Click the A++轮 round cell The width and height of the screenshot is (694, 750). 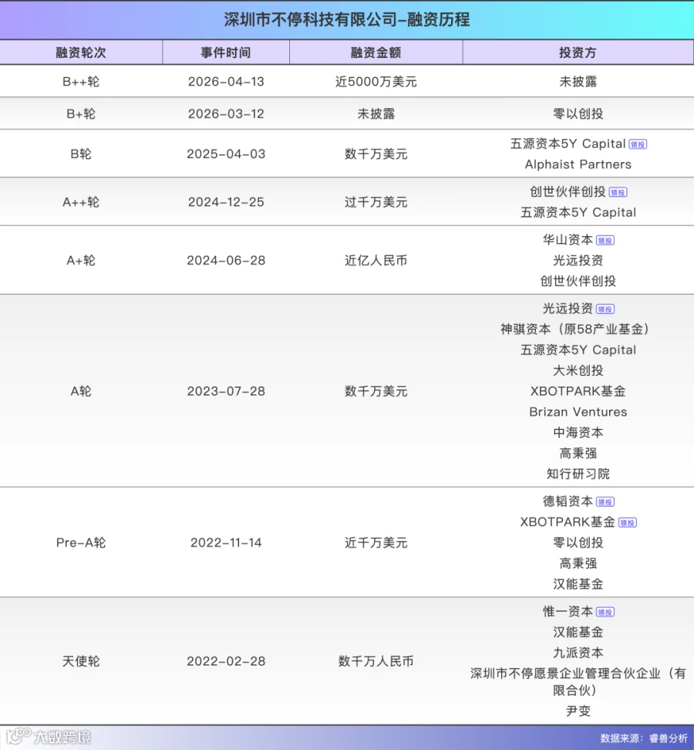pyautogui.click(x=81, y=202)
